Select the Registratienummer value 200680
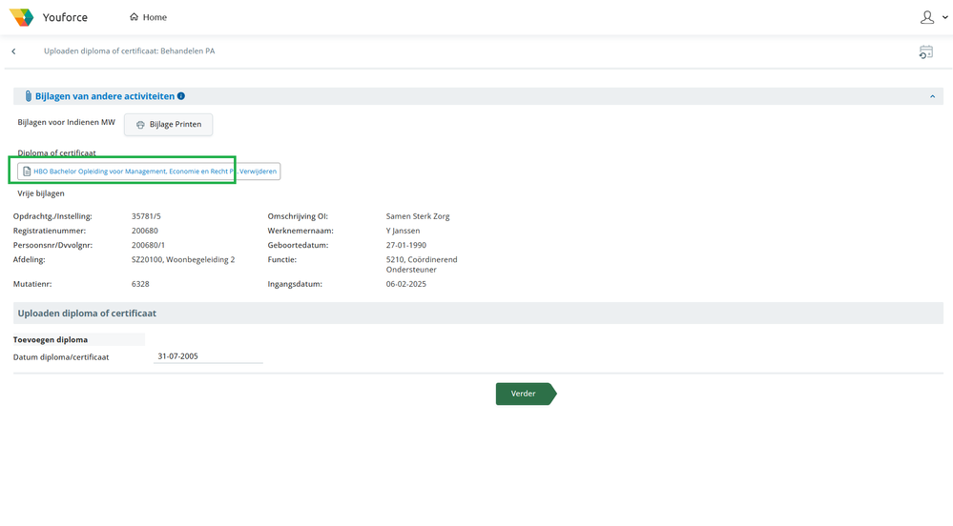953x526 pixels. click(145, 231)
